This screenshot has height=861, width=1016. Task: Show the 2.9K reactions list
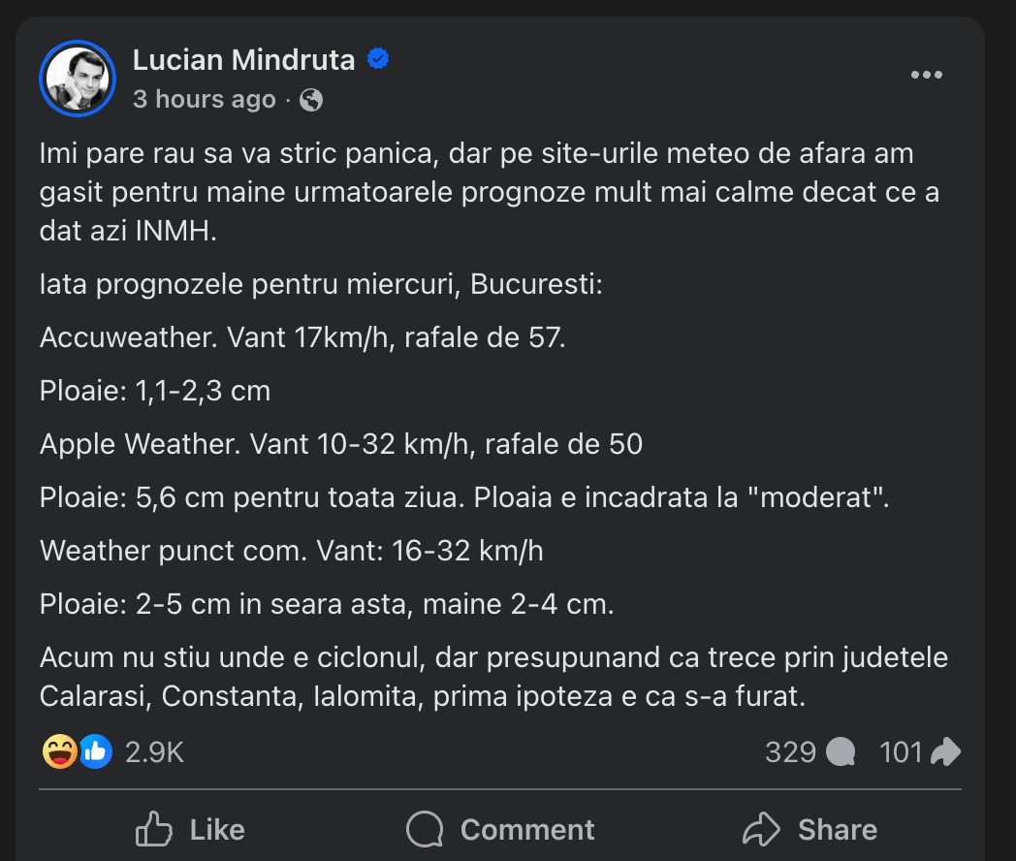pyautogui.click(x=154, y=751)
